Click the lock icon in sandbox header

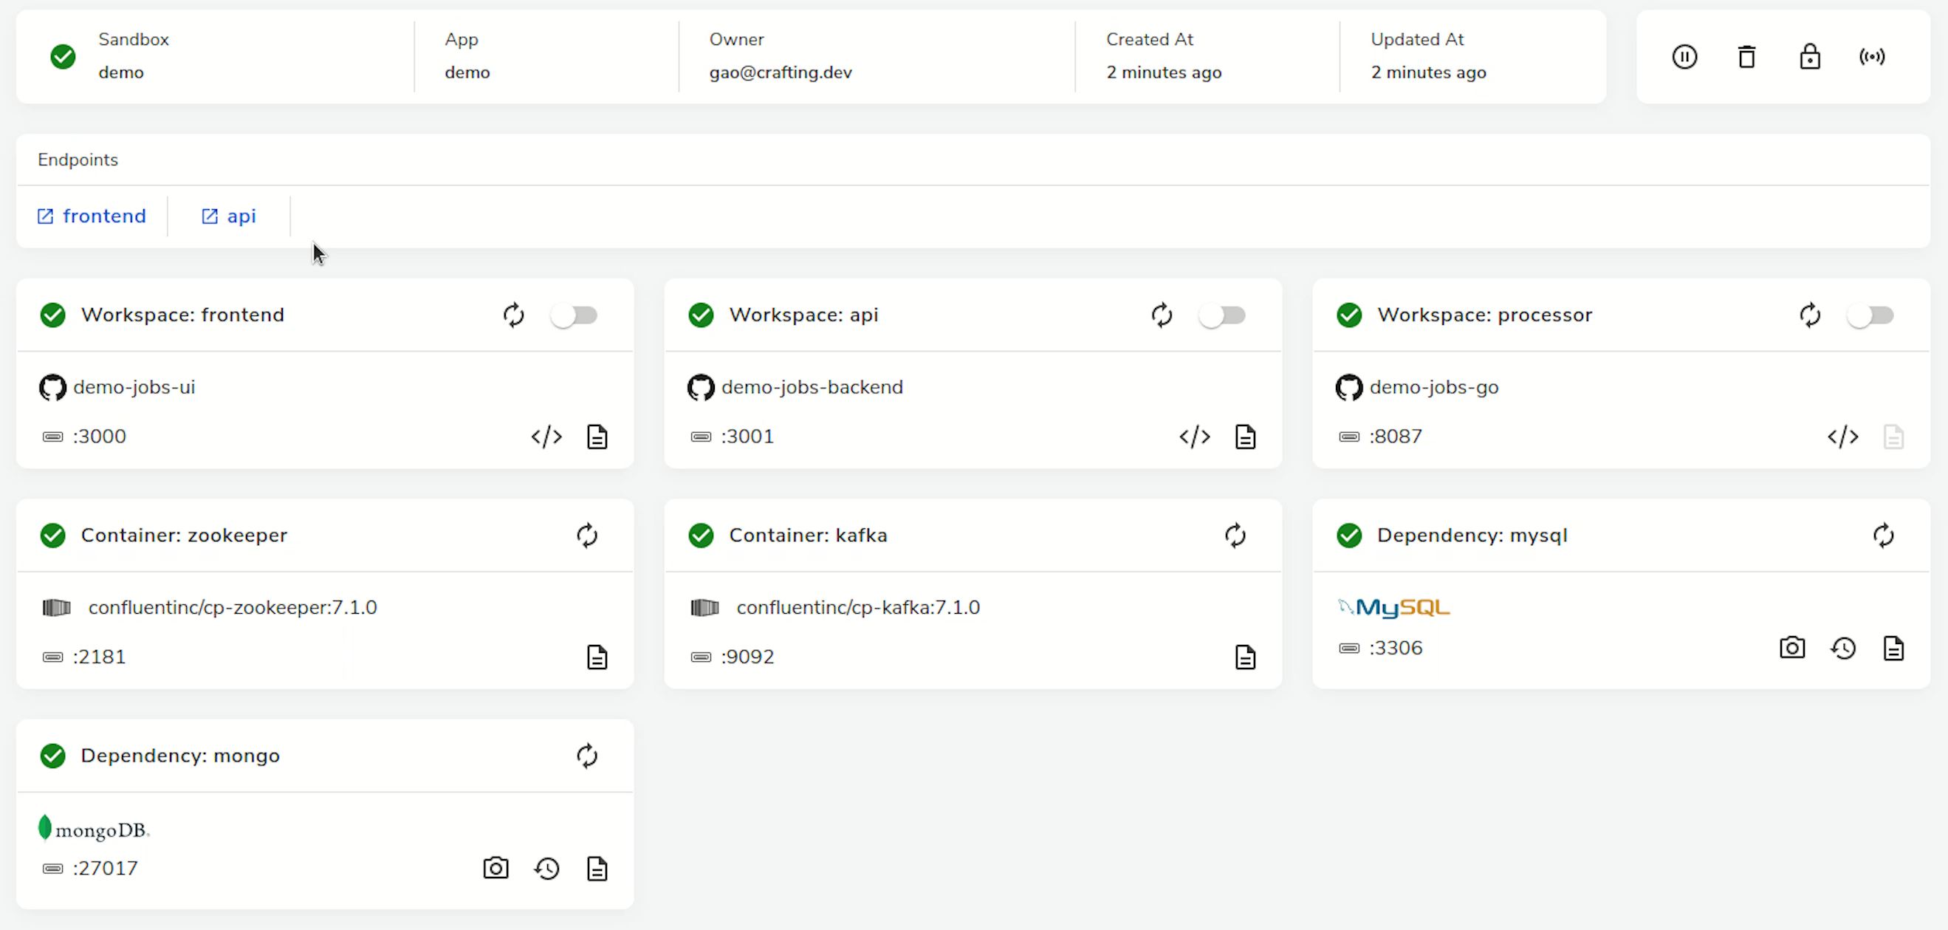[x=1809, y=57]
